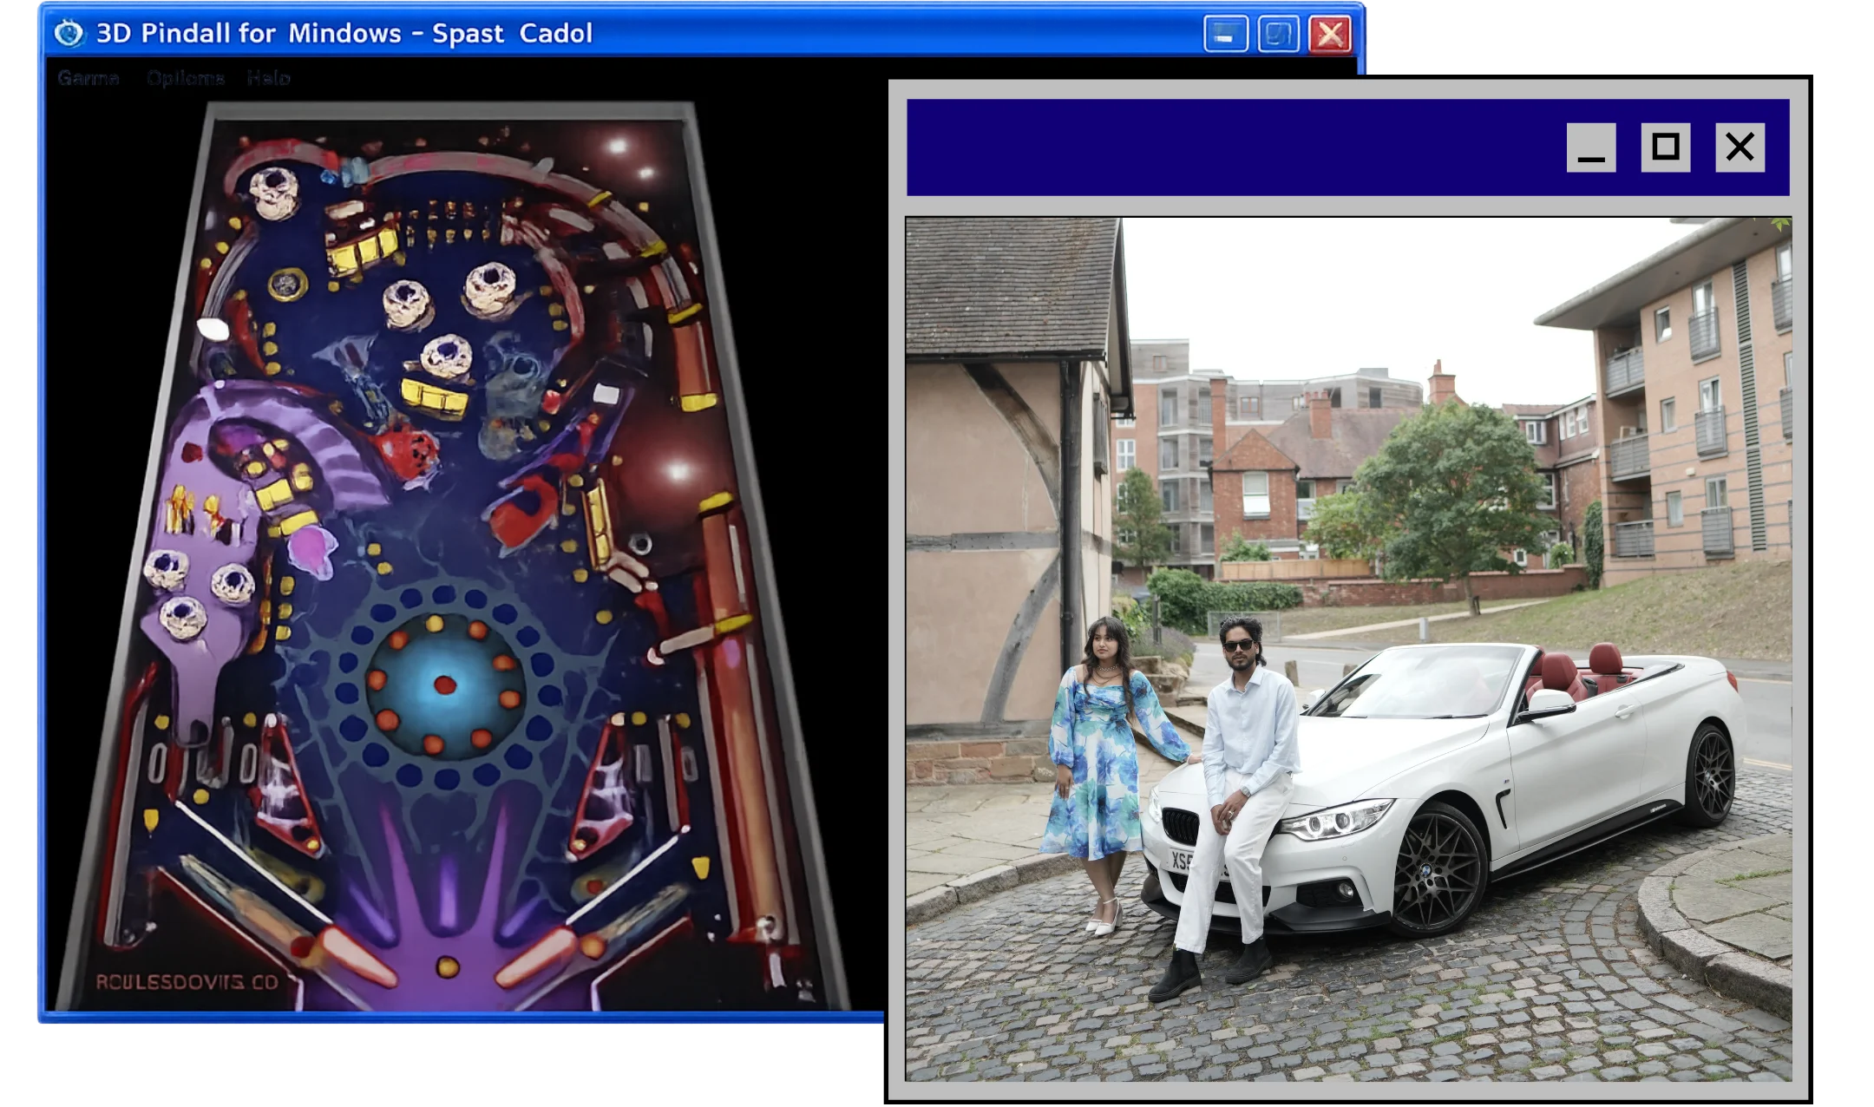Select the couple and white car photo
This screenshot has width=1874, height=1107.
pos(1348,649)
